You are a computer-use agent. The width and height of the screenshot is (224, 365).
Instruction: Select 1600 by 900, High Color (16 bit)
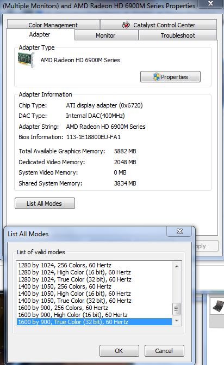pyautogui.click(x=94, y=315)
